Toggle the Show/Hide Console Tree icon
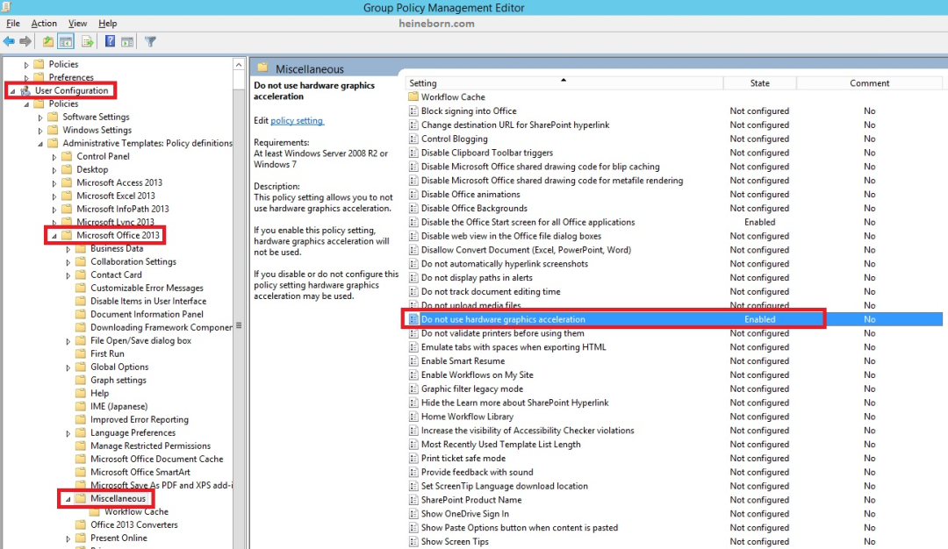The height and width of the screenshot is (549, 948). point(66,42)
